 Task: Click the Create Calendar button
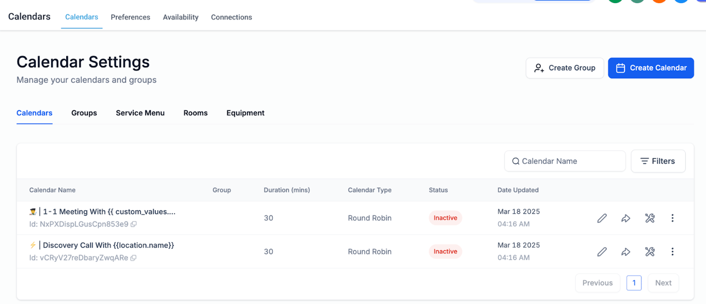coord(651,68)
